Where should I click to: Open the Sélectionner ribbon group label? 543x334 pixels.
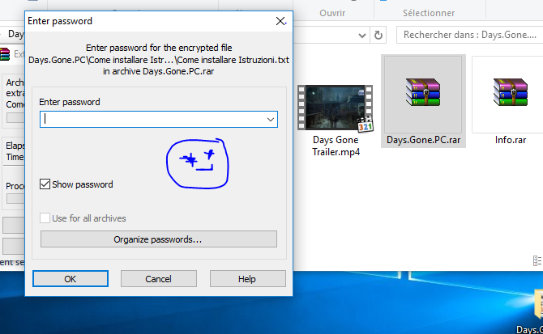(x=429, y=13)
